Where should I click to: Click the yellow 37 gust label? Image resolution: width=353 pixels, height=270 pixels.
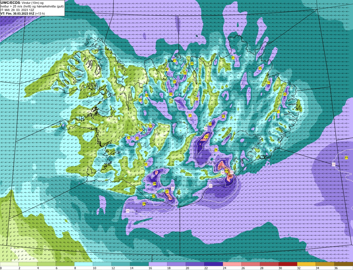click(x=167, y=191)
